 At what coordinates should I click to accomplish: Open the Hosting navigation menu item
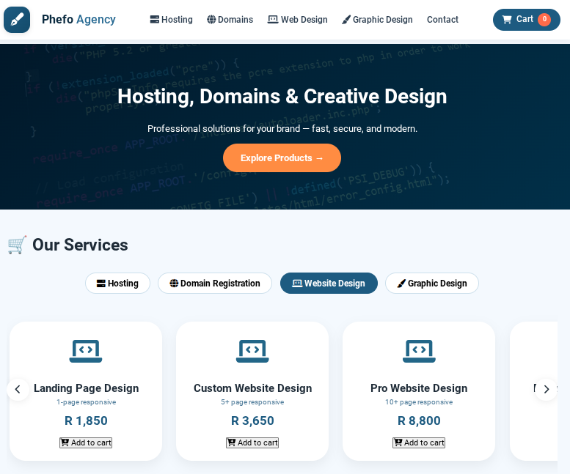coord(171,20)
